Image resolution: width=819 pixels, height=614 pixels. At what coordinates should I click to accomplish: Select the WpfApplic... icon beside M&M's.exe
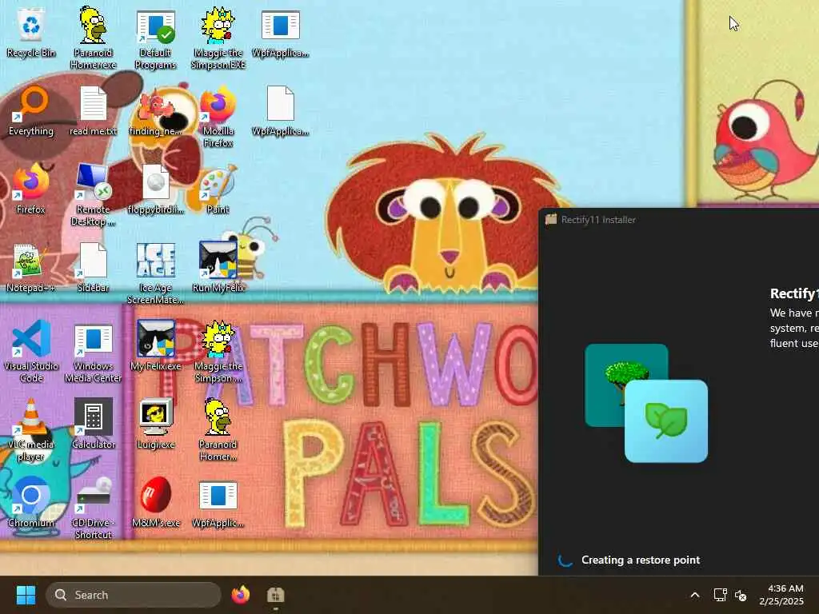point(218,502)
